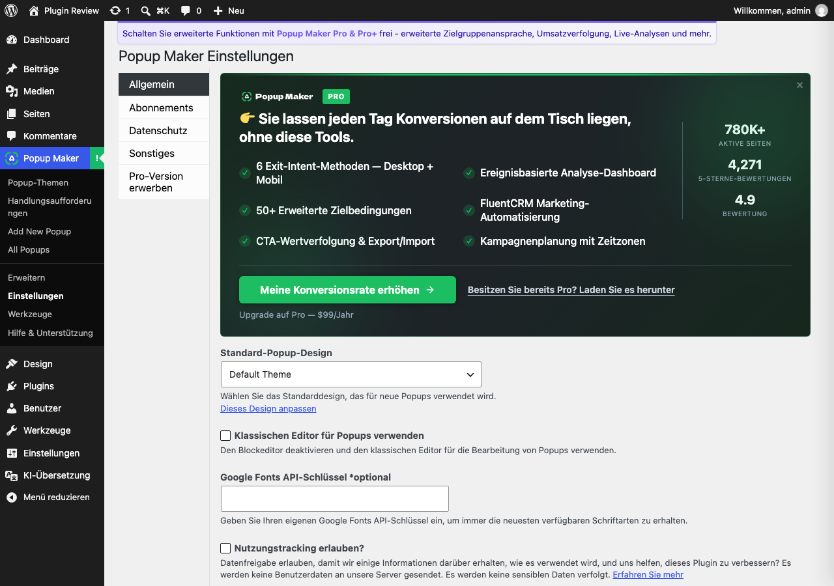834x586 pixels.
Task: Click the FluentCRM Marketing-Automatisierung feature text
Action: tap(535, 211)
